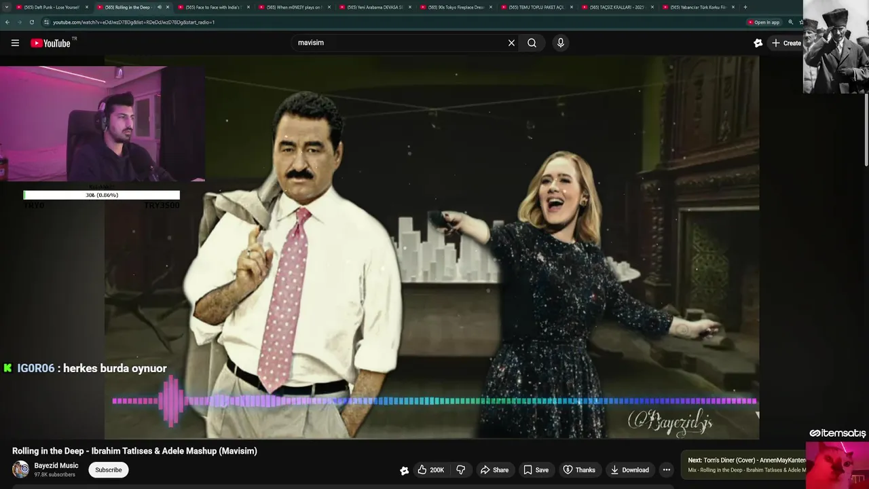Clear the search box with the X
Screen dimensions: 869x489
(511, 43)
